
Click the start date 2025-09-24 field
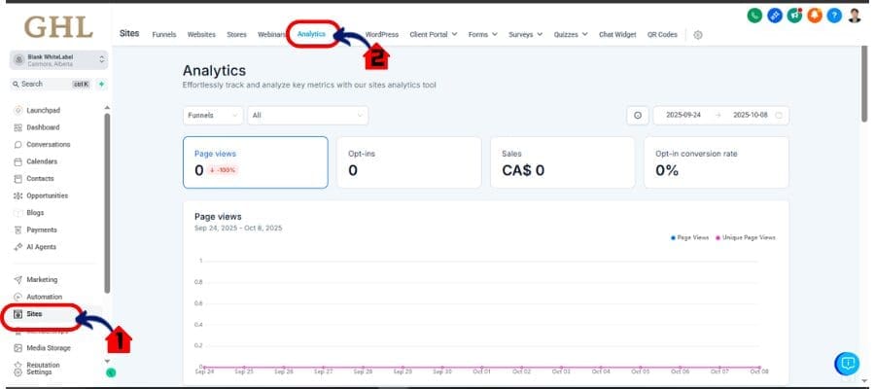point(684,115)
